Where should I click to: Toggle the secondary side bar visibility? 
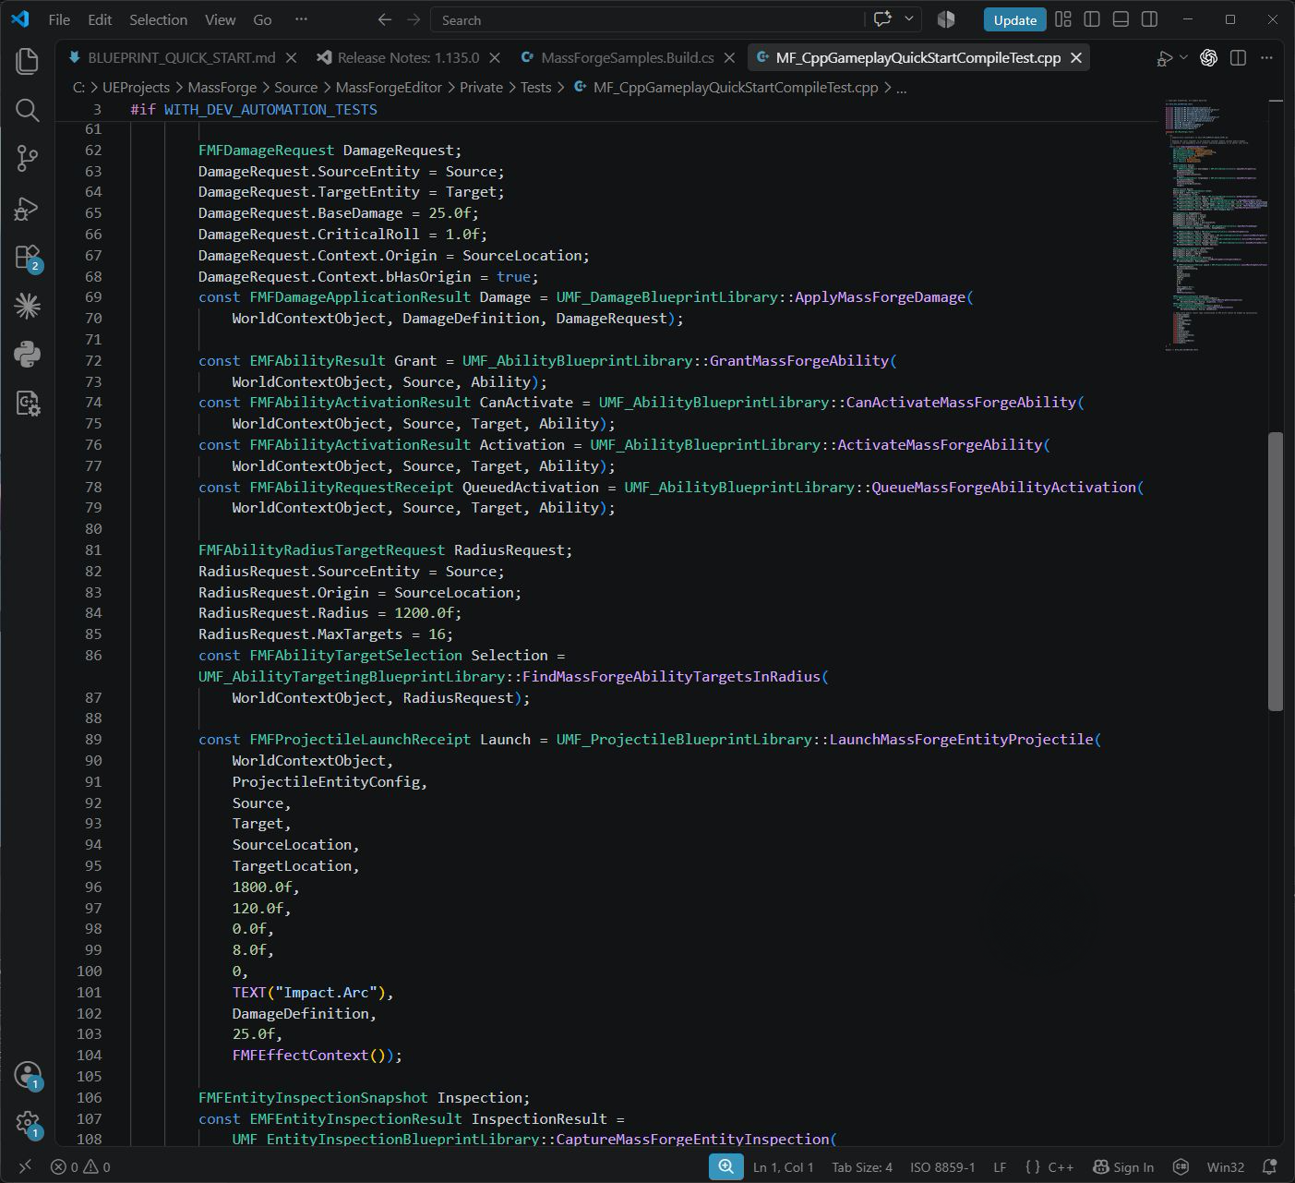[x=1149, y=19]
